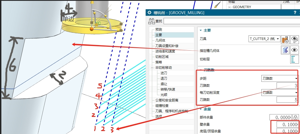Image resolution: width=300 pixels, height=134 pixels.
Task: Select 切削区域 in the tree
Action: (x=162, y=57)
